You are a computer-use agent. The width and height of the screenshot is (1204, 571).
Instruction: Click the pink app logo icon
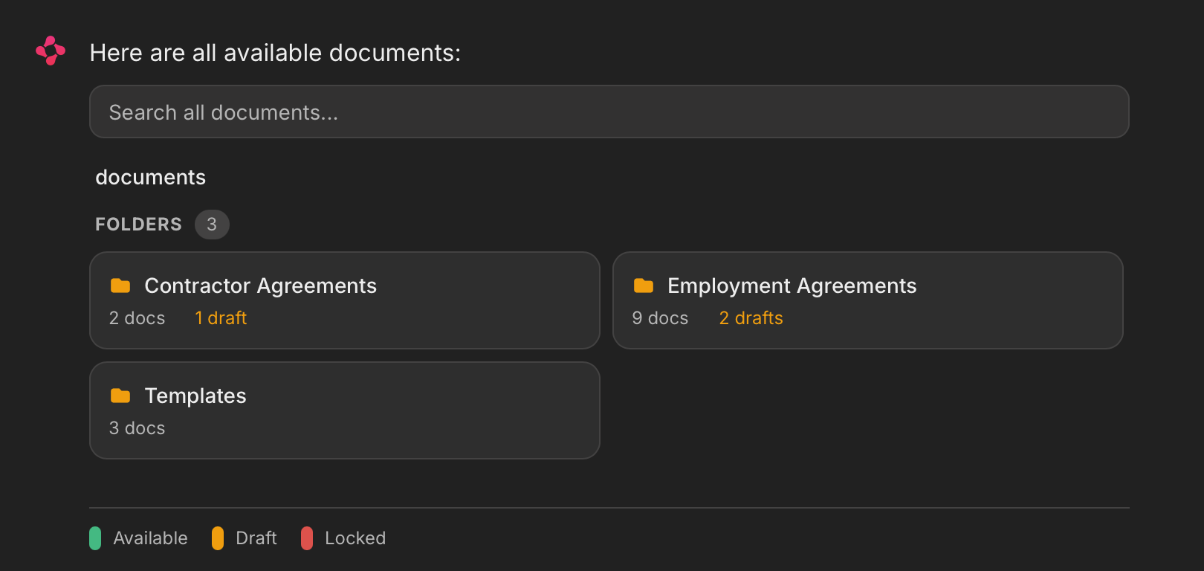(49, 51)
